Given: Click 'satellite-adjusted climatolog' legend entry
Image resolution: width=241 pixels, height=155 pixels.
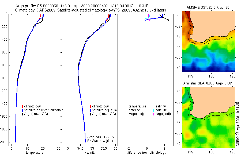Looking at the screenshot, I should 44,110.
